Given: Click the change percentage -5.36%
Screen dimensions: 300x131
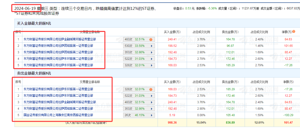Looking at the screenshot, I should coord(212,8).
